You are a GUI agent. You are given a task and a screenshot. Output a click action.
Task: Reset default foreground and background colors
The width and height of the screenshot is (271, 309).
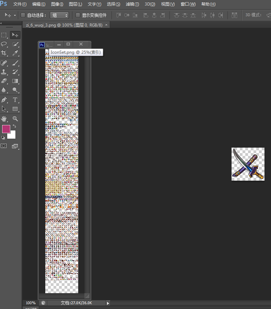pos(3,137)
